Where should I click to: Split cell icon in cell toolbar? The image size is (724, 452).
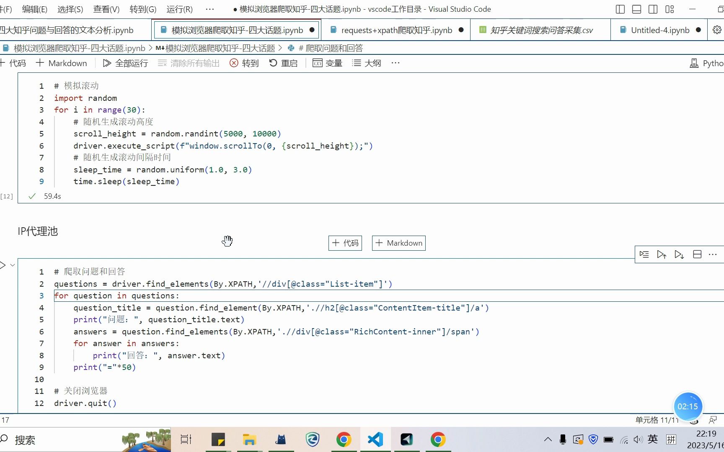(697, 254)
